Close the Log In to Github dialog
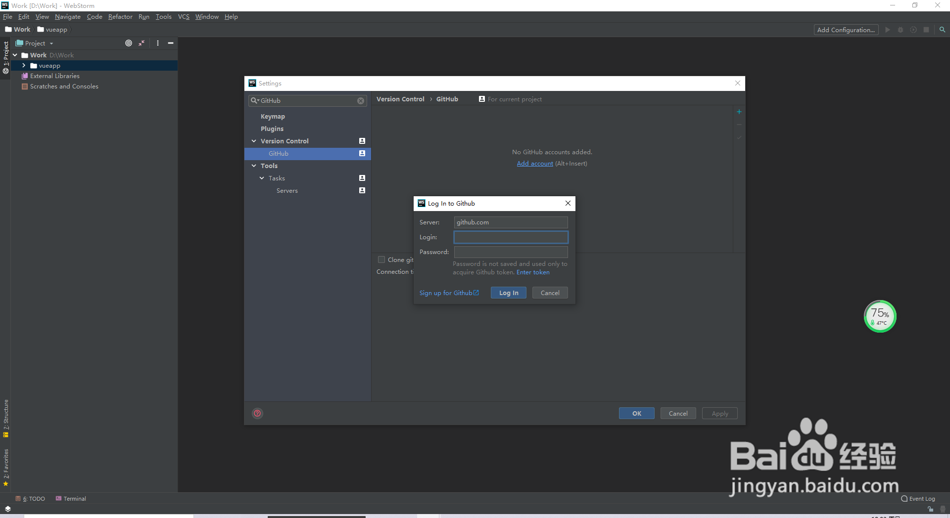950x518 pixels. click(568, 203)
